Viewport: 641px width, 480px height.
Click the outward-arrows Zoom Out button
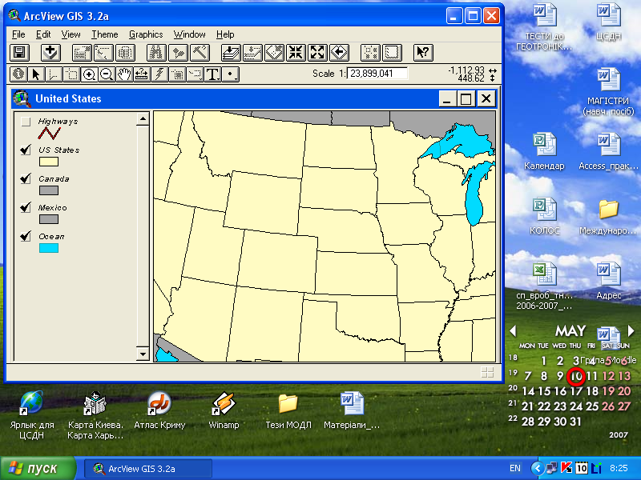[317, 53]
